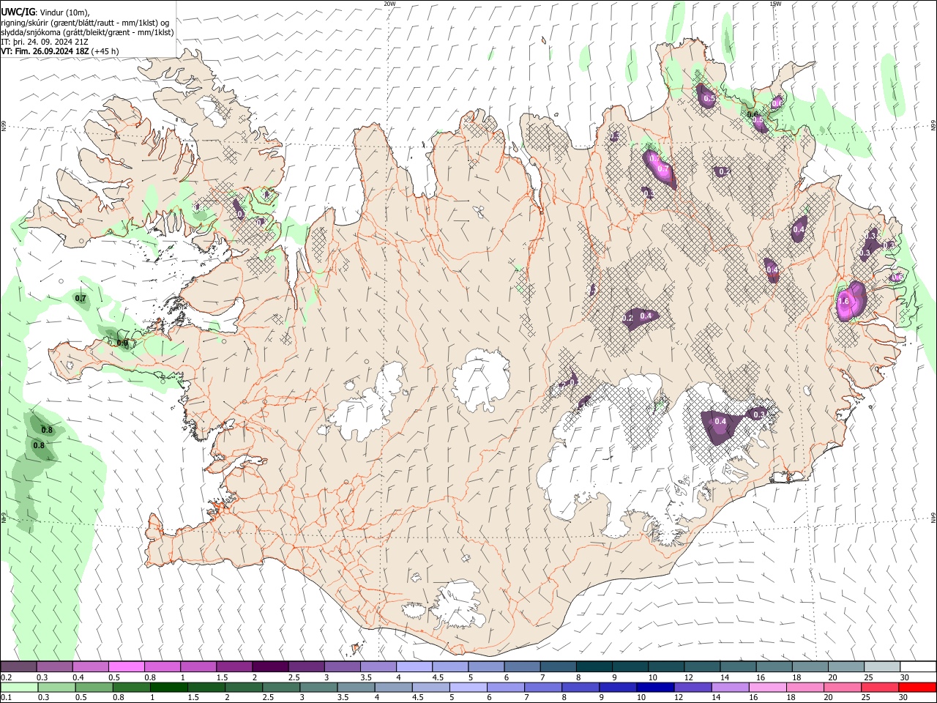Image resolution: width=937 pixels, height=703 pixels.
Task: Click the "0.1" scale label under the lower legend
Action: [7, 698]
